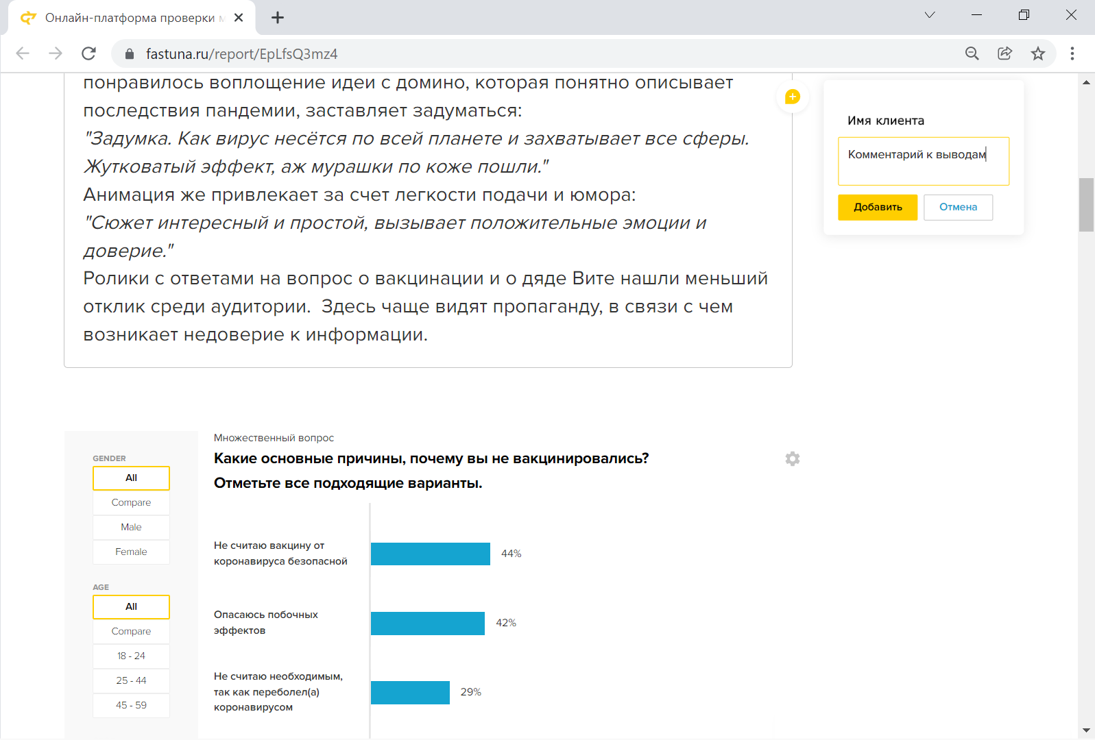Click the 'Имя клиента' heading
This screenshot has height=740, width=1095.
[x=886, y=121]
